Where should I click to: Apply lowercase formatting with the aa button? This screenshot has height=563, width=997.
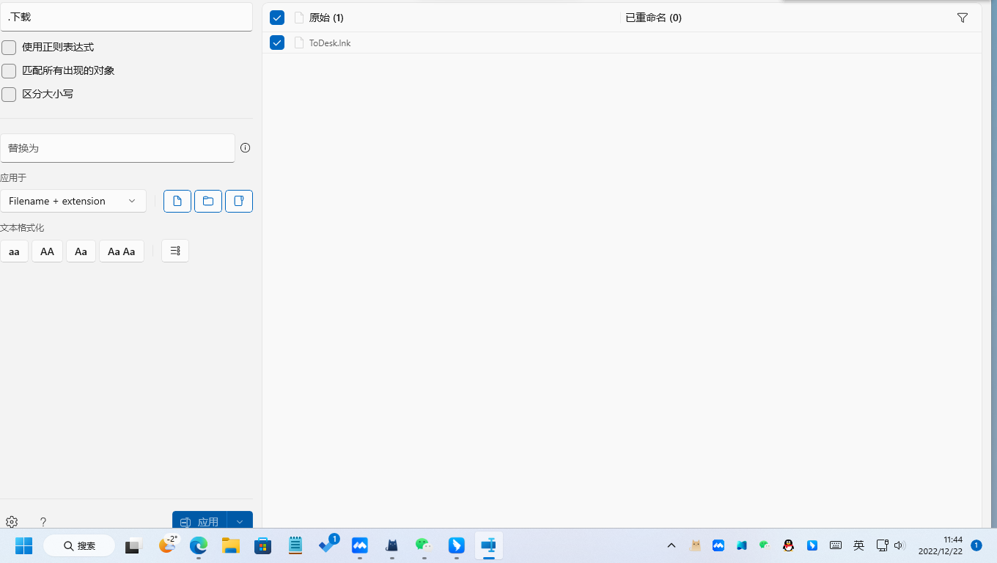click(14, 251)
